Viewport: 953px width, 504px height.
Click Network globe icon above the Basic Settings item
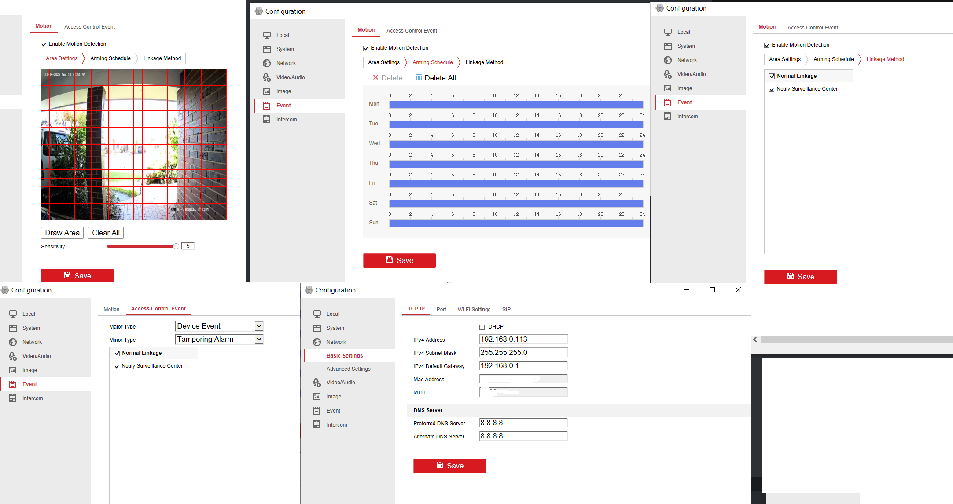316,342
